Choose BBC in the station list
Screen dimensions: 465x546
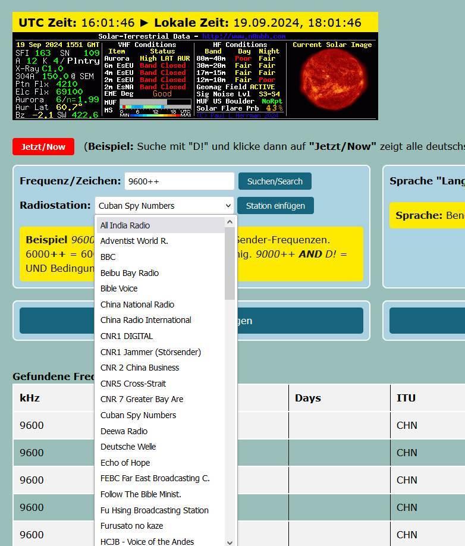[108, 257]
